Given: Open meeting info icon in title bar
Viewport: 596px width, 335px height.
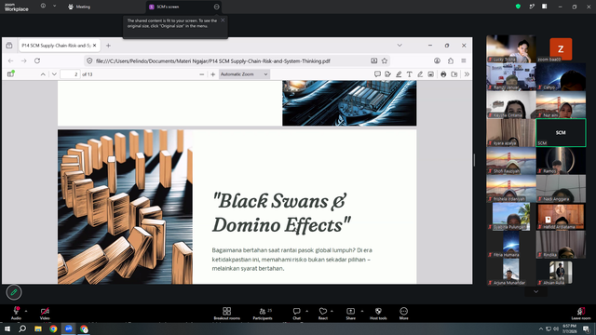Looking at the screenshot, I should coord(43,7).
